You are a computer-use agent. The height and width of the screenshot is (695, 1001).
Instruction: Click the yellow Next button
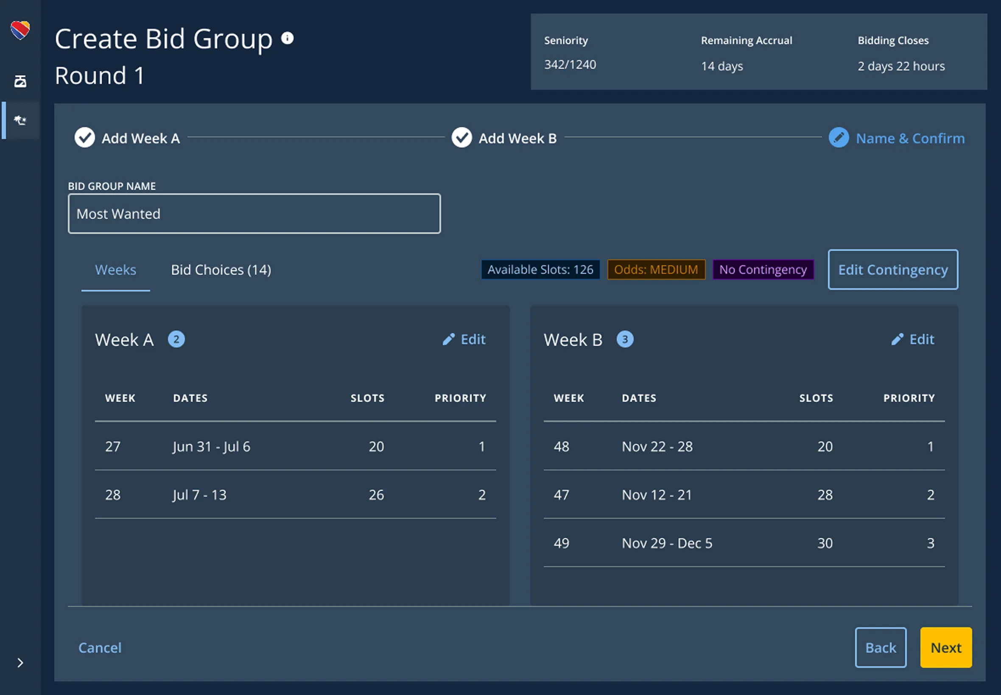946,648
